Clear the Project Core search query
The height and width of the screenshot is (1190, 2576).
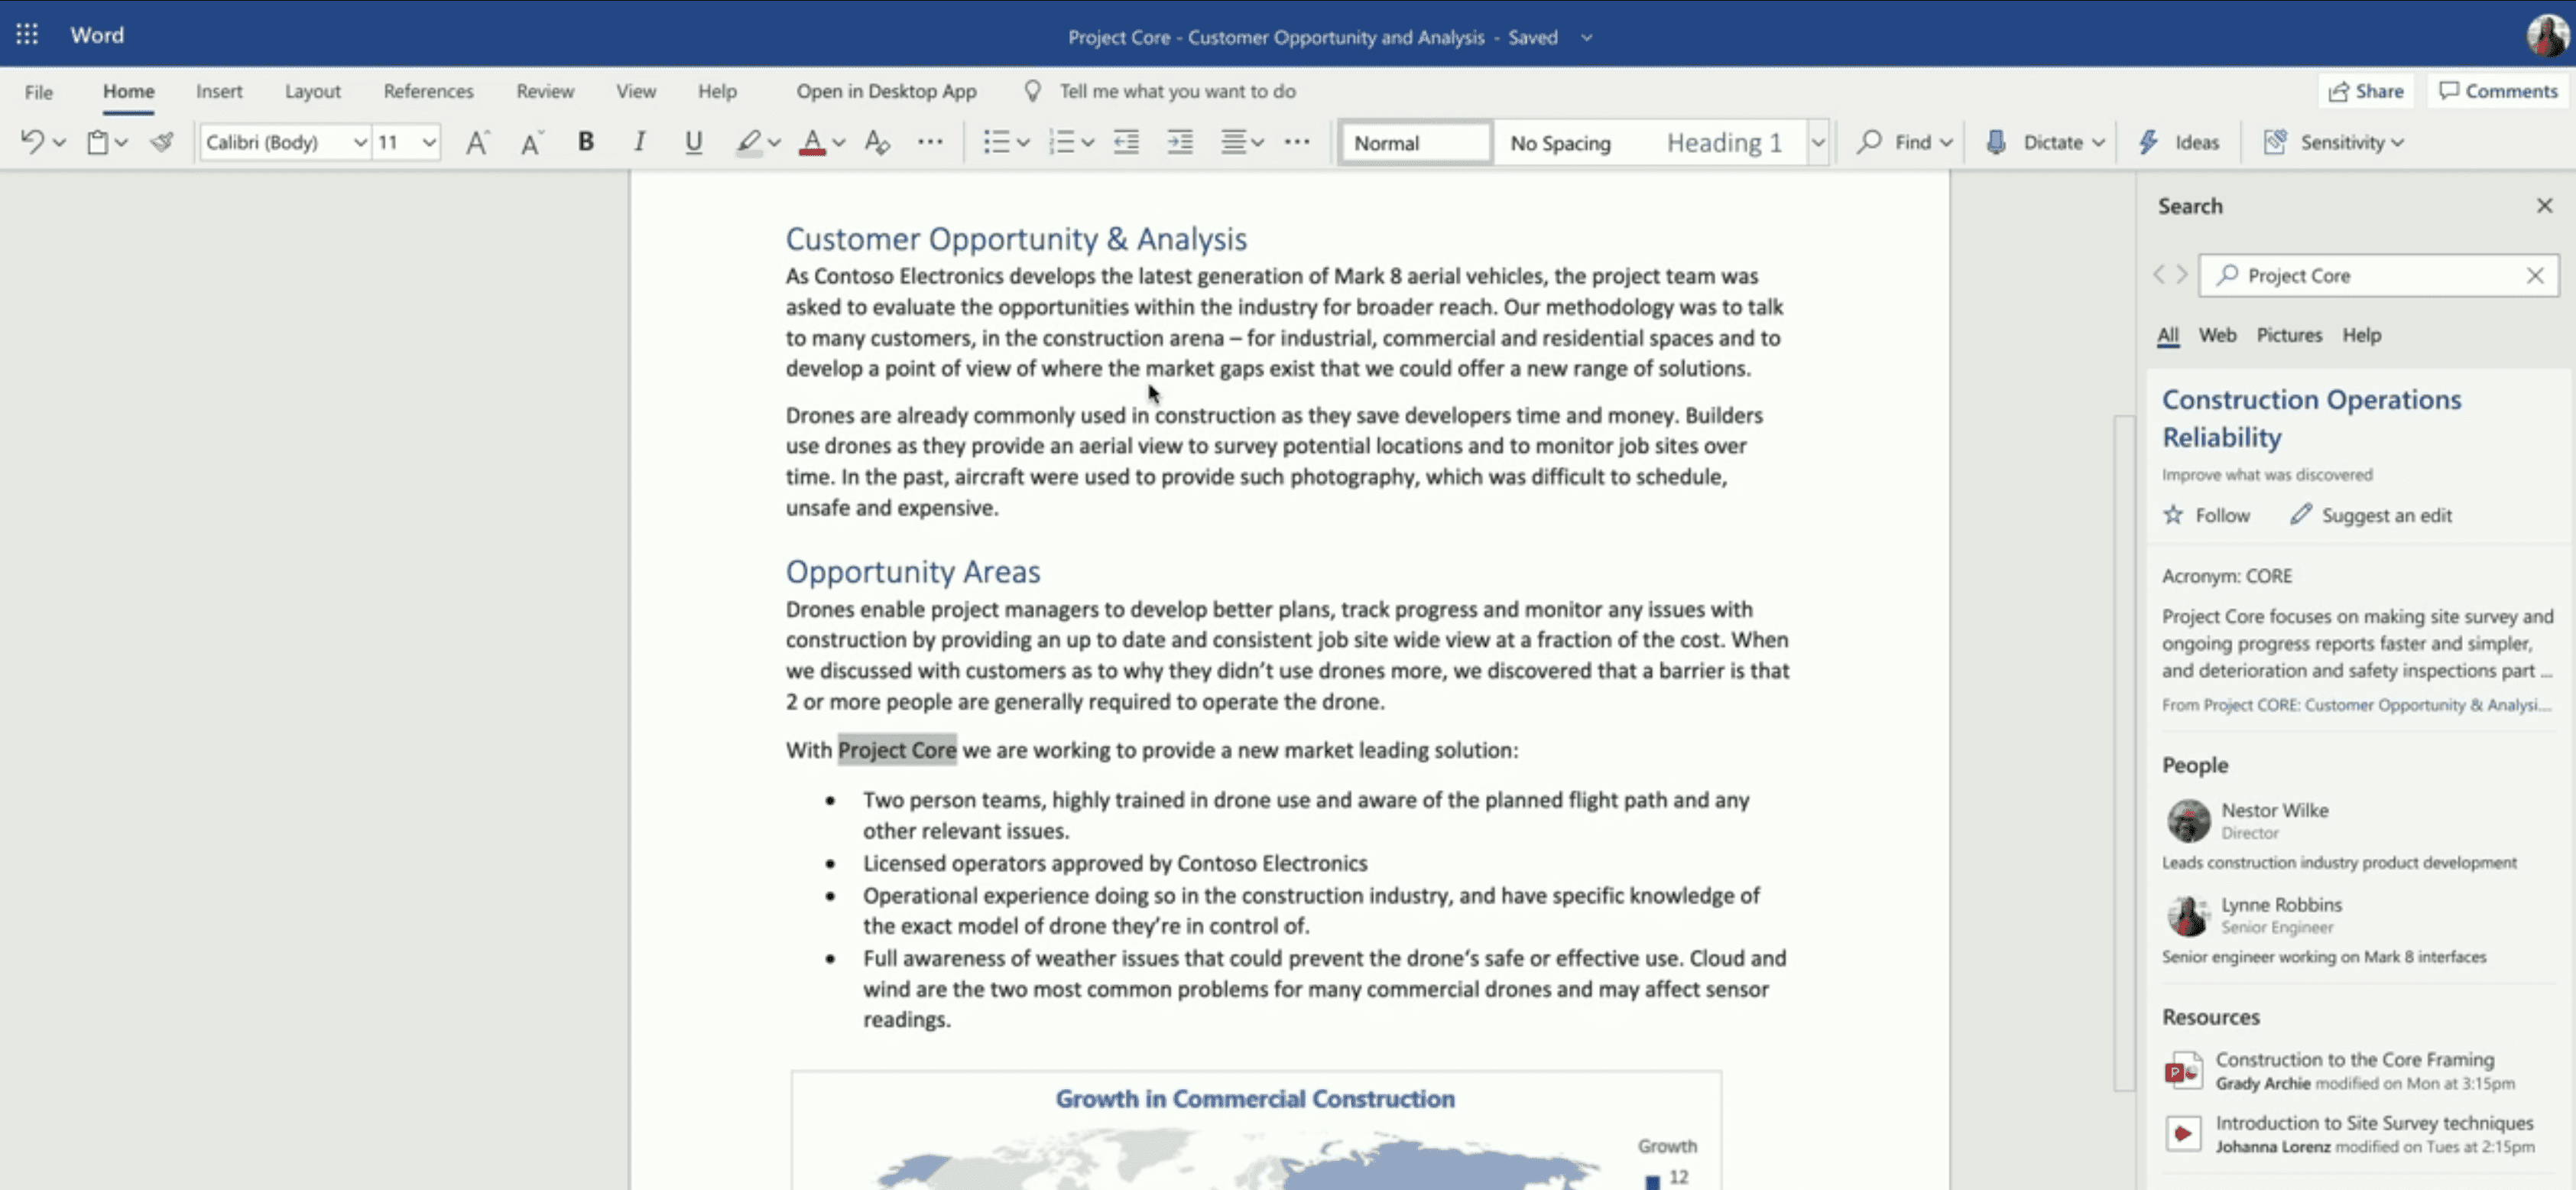(x=2534, y=275)
